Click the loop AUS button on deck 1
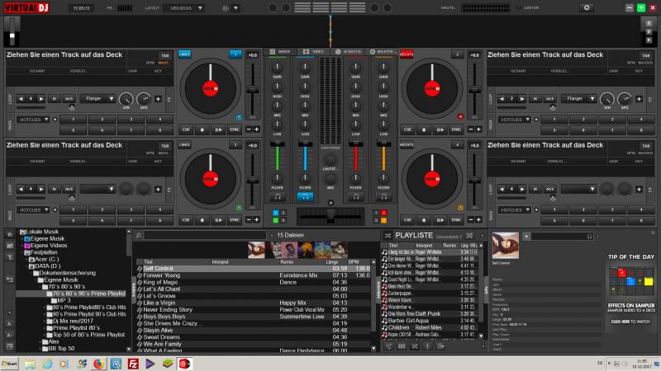 (x=69, y=99)
